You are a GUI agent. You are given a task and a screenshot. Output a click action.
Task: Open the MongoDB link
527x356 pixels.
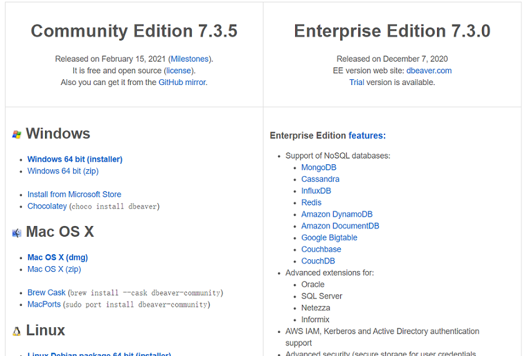point(319,167)
